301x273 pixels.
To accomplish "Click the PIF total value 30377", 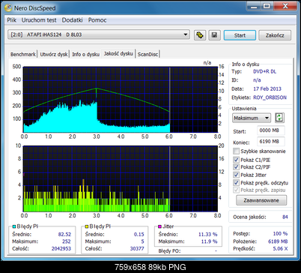I will tap(137, 248).
